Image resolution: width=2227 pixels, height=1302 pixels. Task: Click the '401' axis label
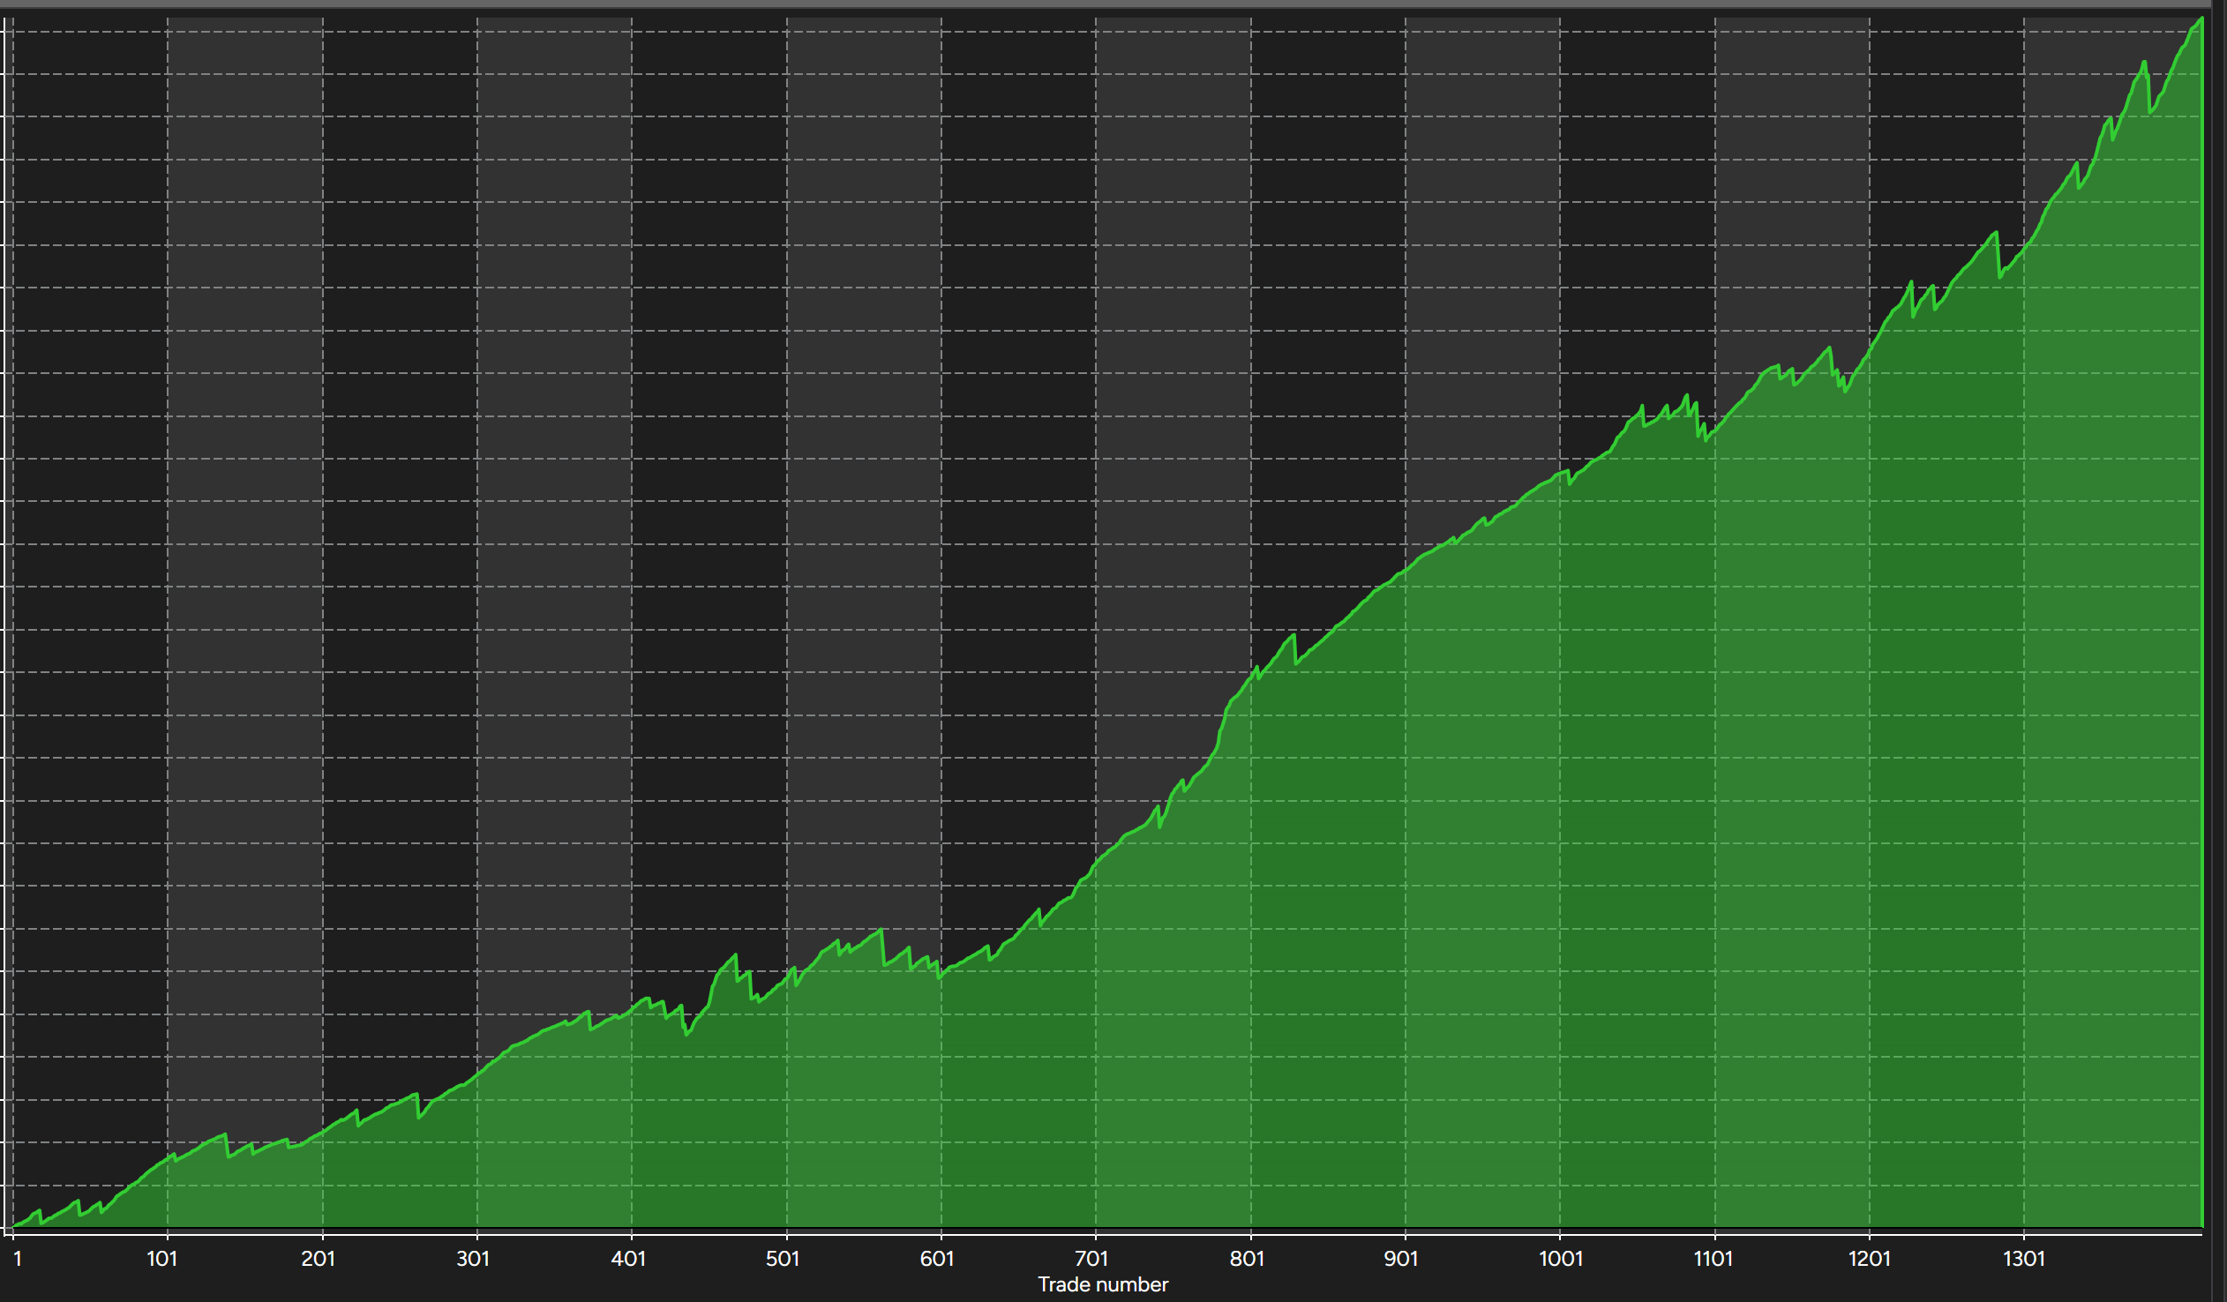[628, 1259]
